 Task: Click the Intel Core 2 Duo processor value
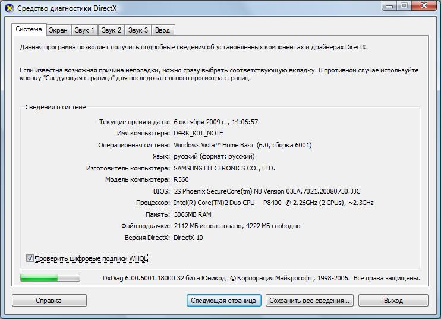(x=273, y=203)
